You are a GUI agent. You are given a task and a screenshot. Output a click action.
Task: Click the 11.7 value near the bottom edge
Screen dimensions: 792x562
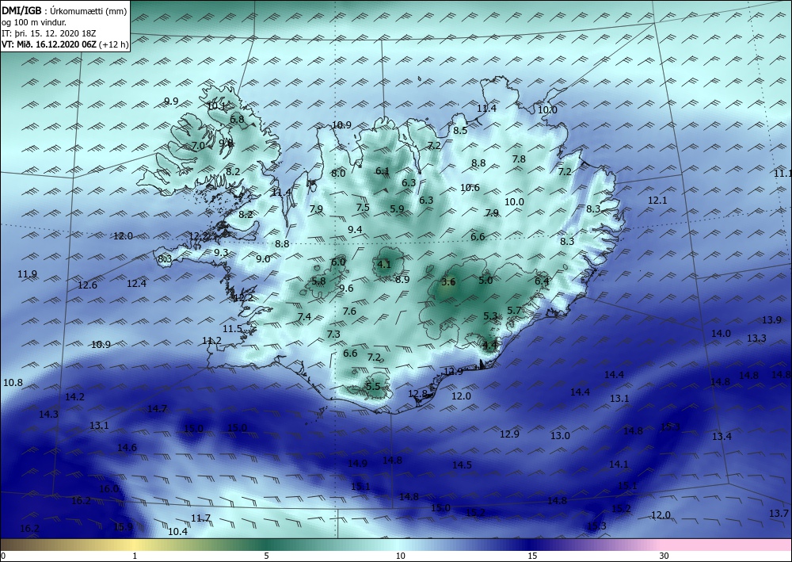tap(200, 518)
